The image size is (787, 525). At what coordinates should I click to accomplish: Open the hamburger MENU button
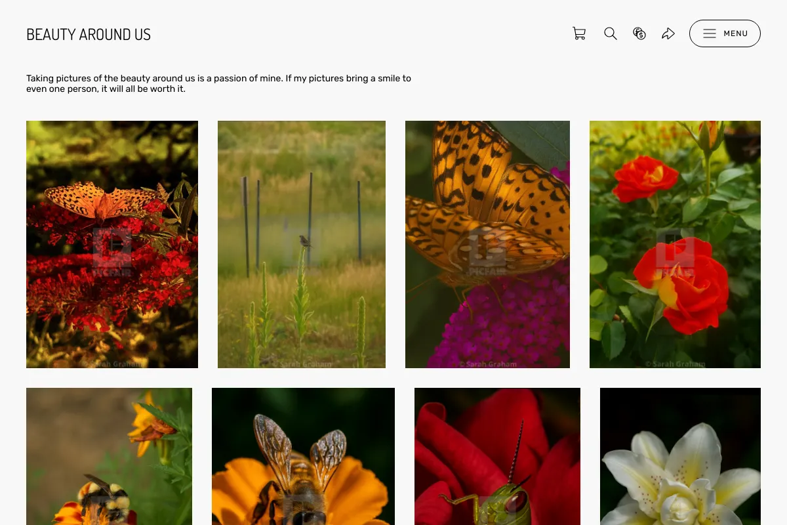pyautogui.click(x=725, y=33)
